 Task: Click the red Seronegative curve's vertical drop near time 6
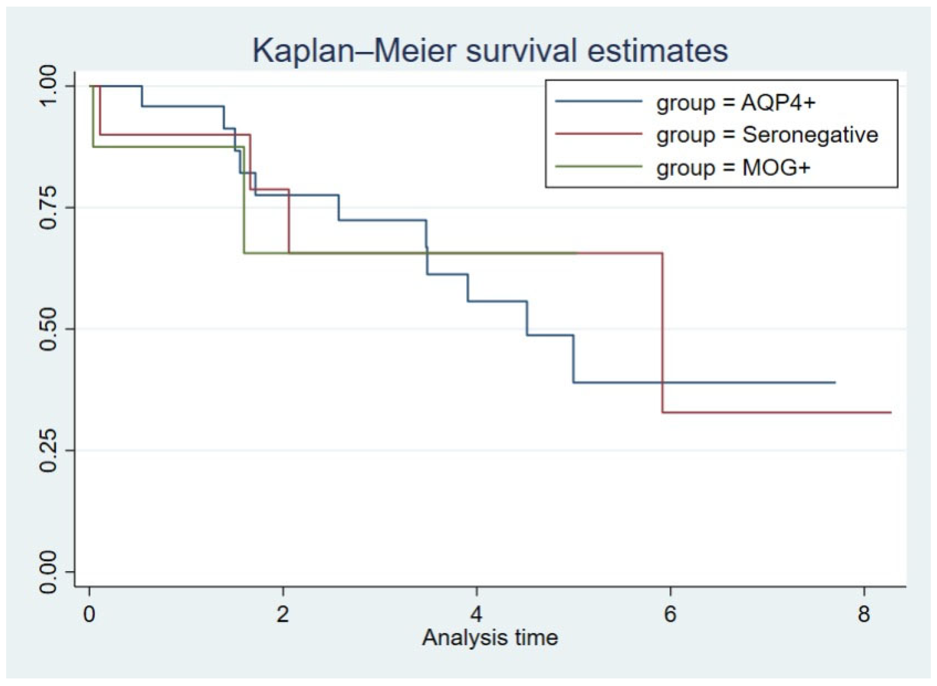point(662,331)
